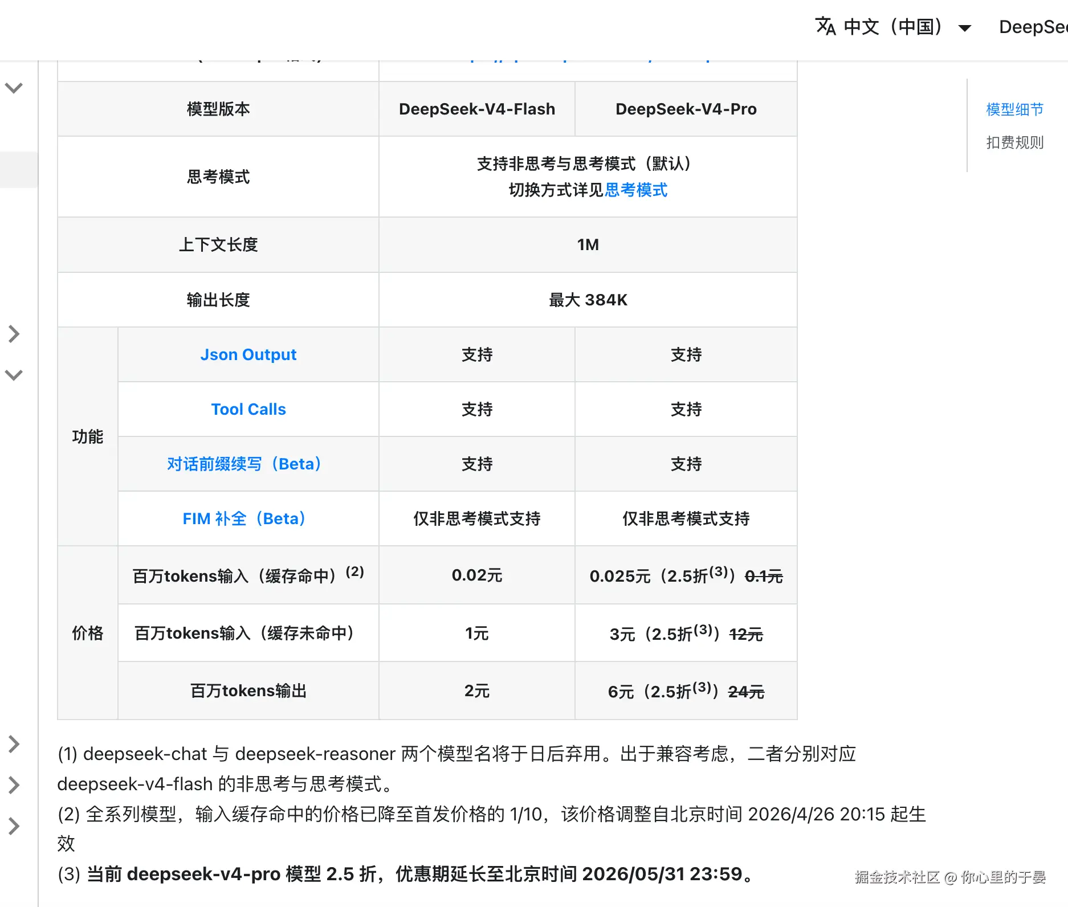Click 支持 for Tool Calls under V4-Pro
Viewport: 1068px width, 907px height.
(686, 409)
